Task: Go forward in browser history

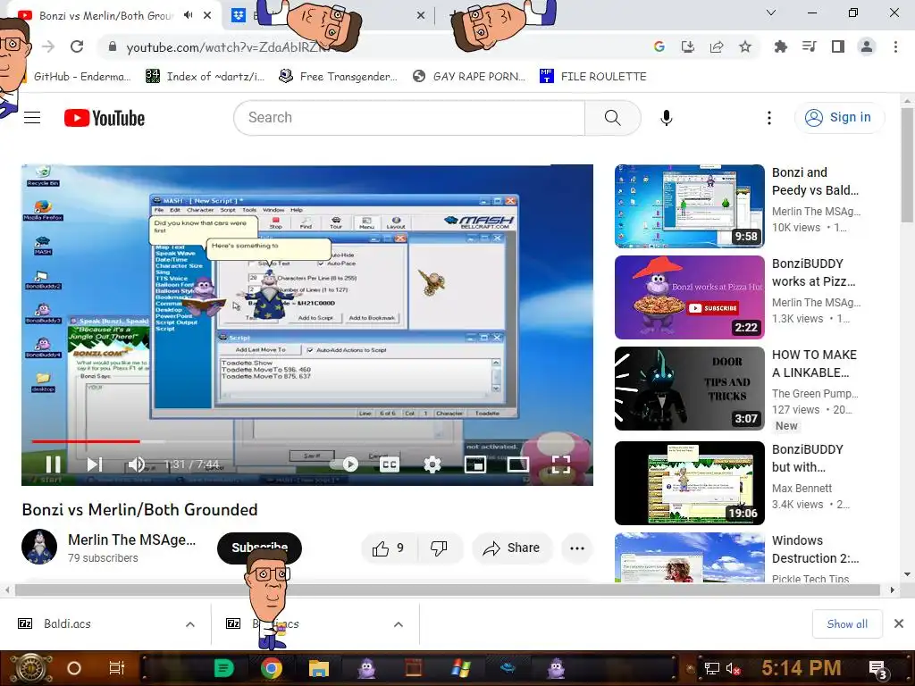Action: click(48, 46)
